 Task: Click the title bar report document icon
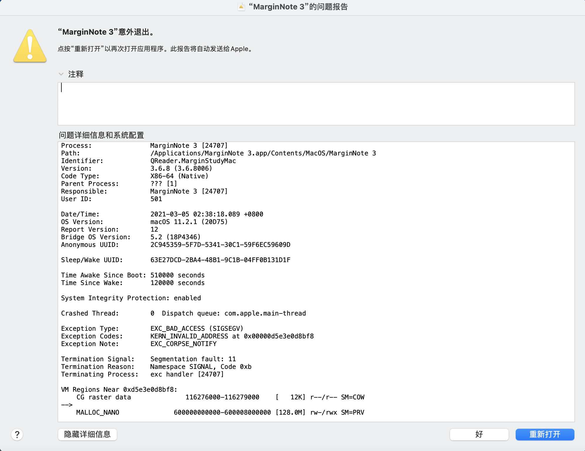tap(241, 7)
